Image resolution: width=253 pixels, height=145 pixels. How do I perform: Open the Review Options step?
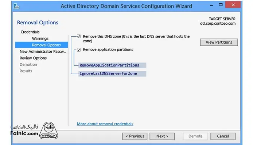click(x=33, y=58)
